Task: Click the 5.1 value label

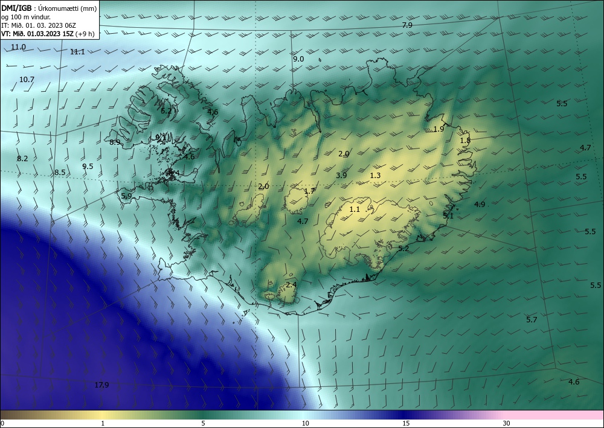Action: (x=448, y=216)
